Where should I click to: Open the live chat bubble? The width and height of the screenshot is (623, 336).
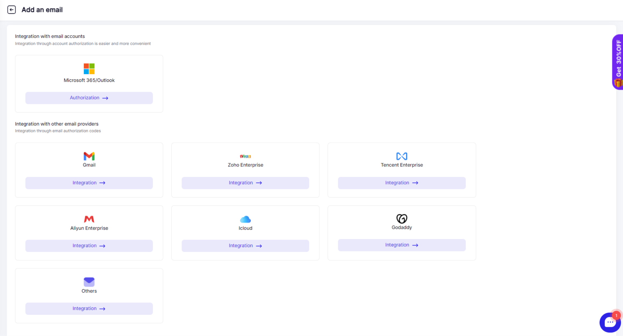pyautogui.click(x=610, y=322)
